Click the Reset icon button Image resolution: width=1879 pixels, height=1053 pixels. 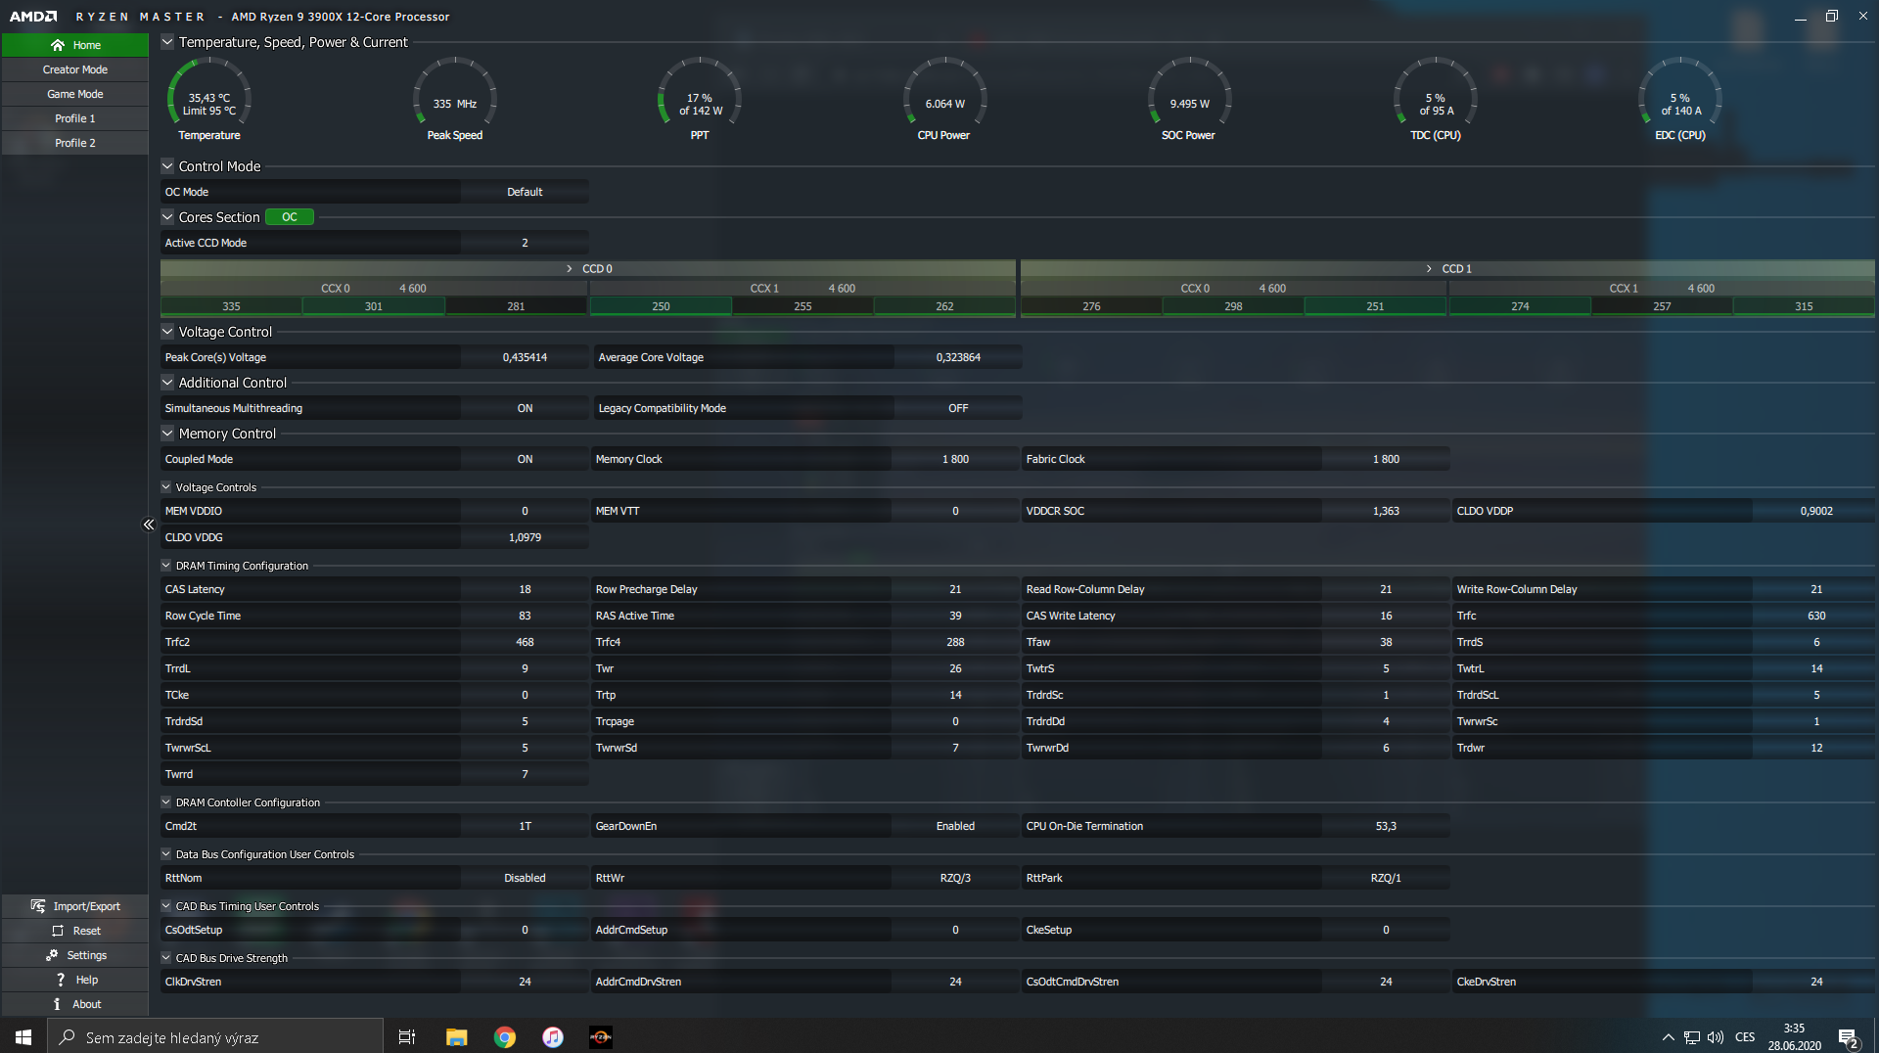[58, 931]
